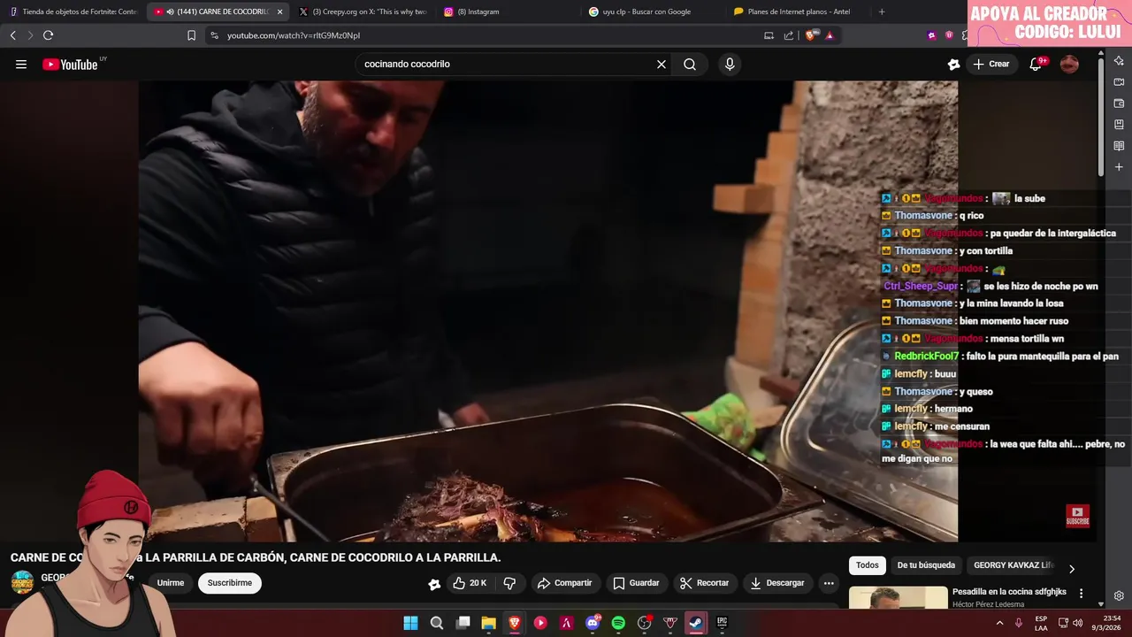Open Brave Rewards triangle icon
Viewport: 1132px width, 637px height.
(x=830, y=35)
